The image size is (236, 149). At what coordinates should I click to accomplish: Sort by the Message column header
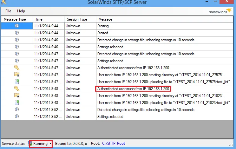[105, 19]
